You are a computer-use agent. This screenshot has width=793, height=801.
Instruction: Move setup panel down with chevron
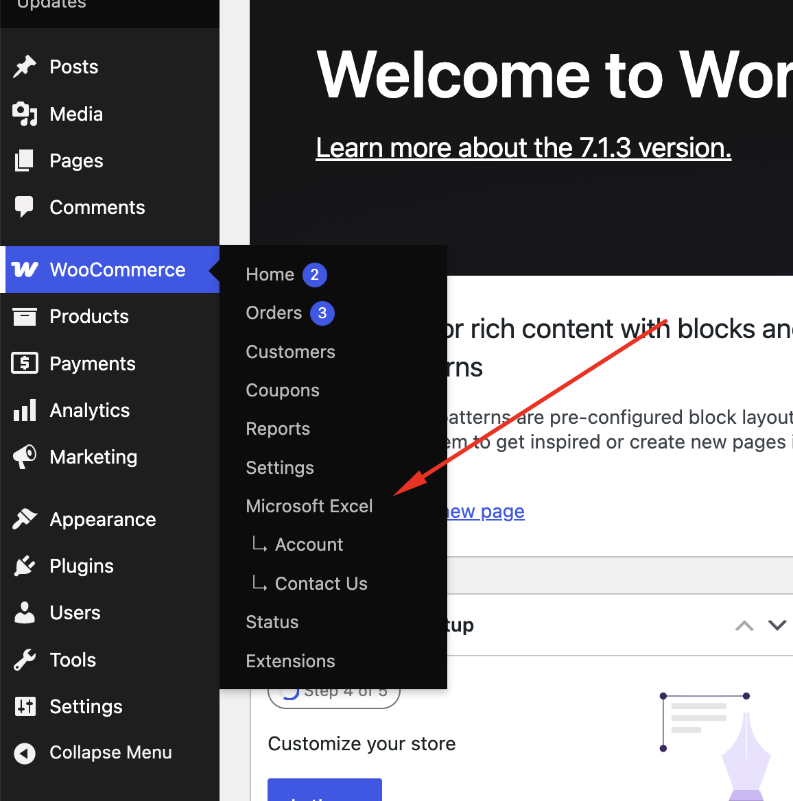click(777, 625)
